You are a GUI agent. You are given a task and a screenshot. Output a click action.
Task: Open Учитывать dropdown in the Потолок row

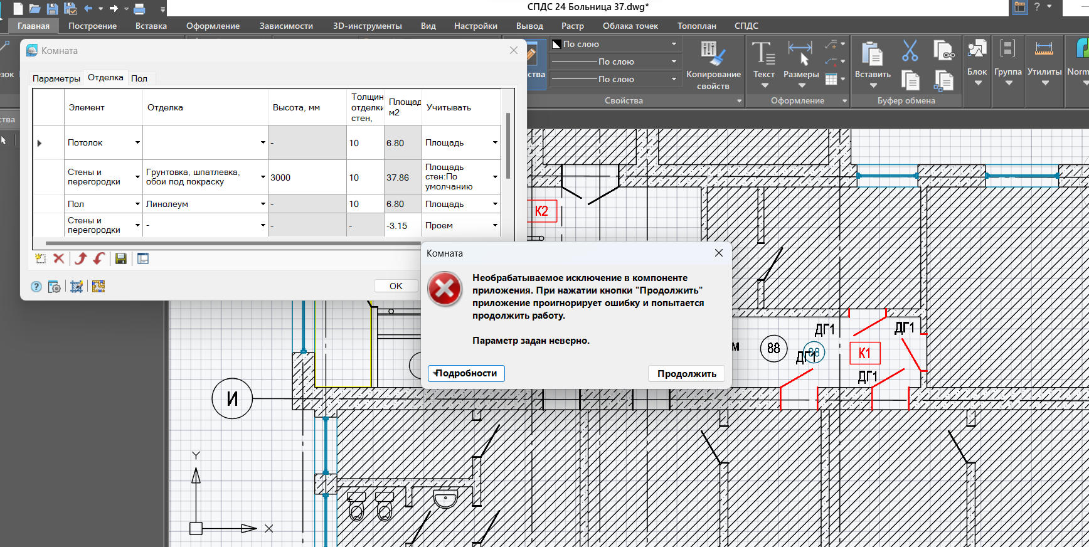point(495,142)
